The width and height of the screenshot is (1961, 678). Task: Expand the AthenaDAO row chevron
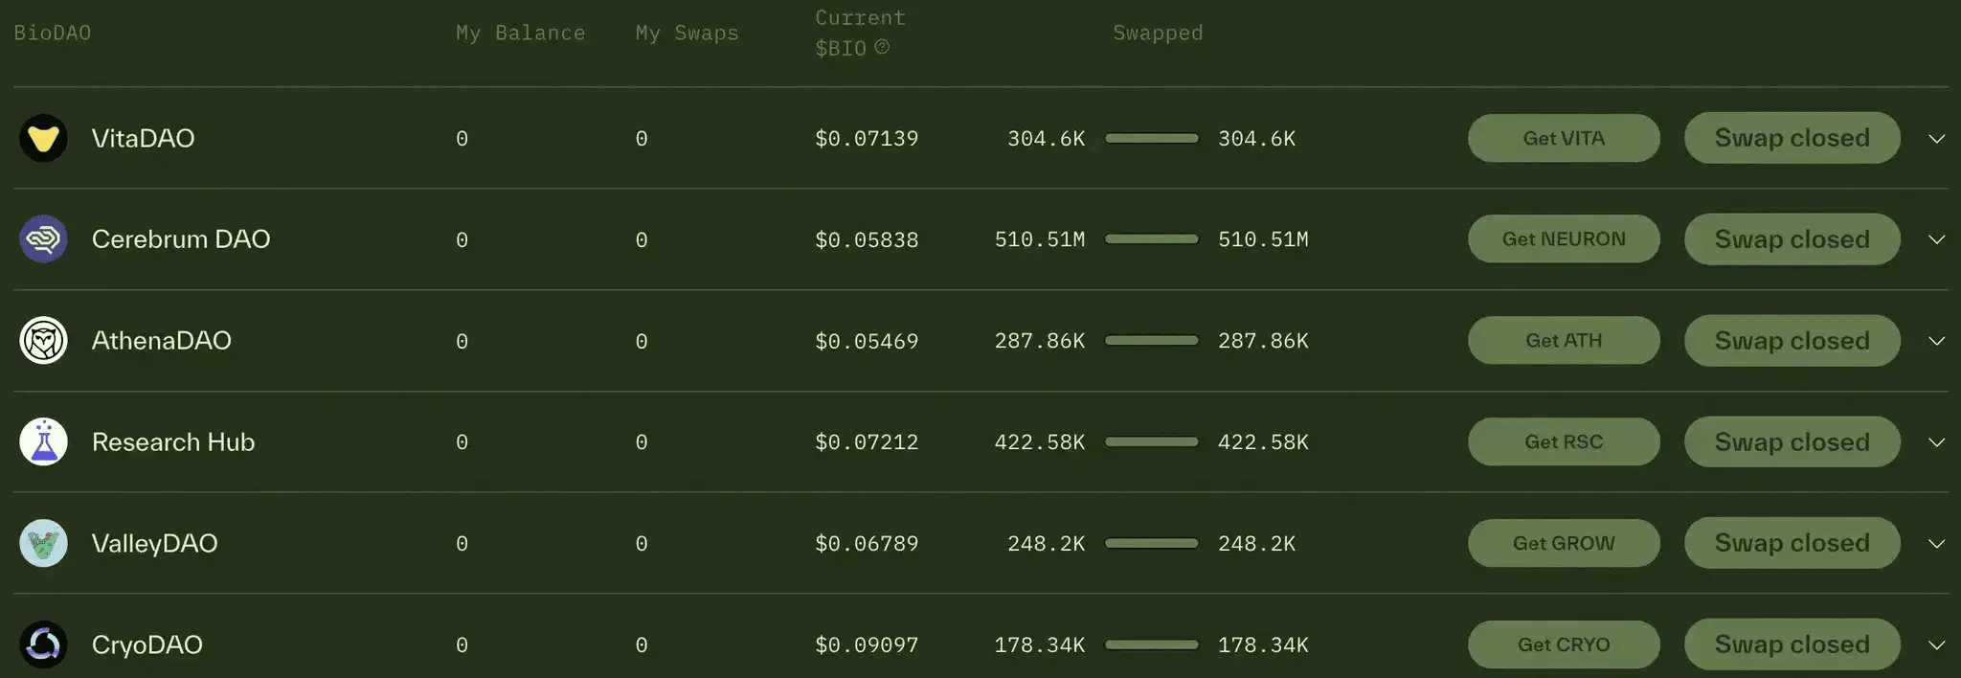click(1936, 341)
